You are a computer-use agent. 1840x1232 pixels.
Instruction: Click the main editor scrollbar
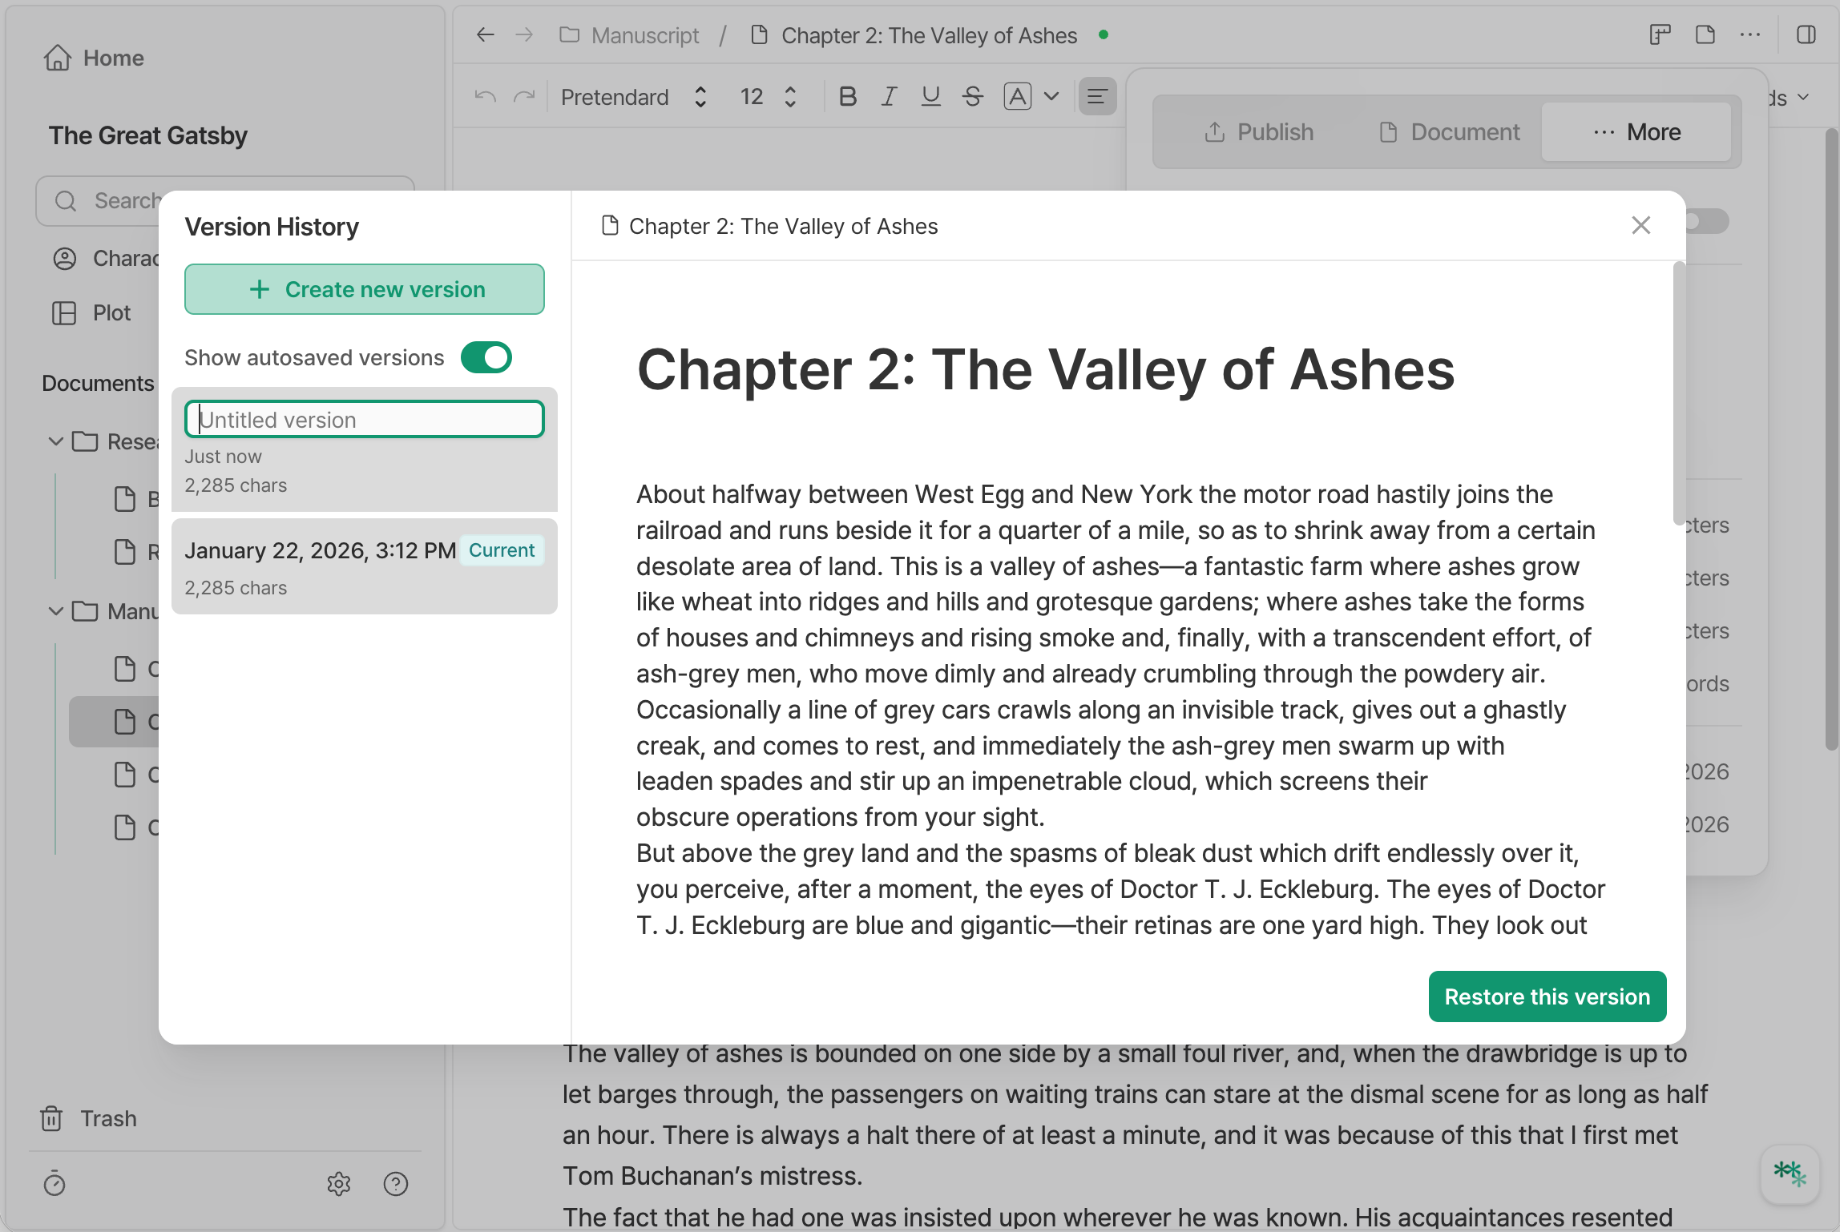[1830, 439]
